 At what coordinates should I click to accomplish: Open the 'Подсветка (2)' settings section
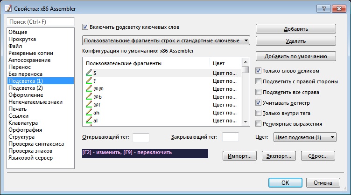click(26, 88)
